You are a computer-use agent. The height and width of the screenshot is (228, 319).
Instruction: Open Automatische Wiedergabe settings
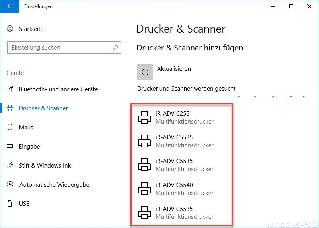[x=54, y=185]
